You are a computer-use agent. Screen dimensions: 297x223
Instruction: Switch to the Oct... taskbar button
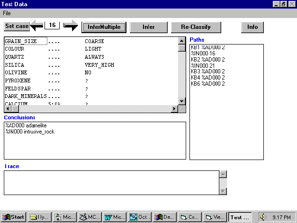139,217
